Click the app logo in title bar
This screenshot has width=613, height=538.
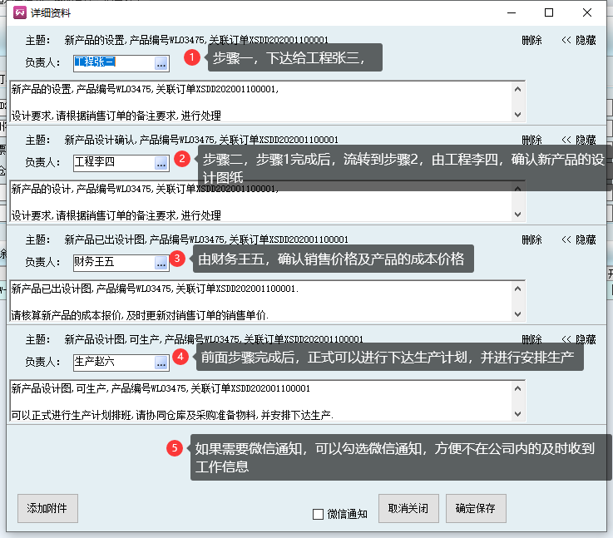19,12
